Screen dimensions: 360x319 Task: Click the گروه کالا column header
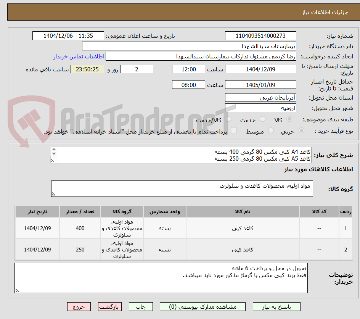point(122,211)
